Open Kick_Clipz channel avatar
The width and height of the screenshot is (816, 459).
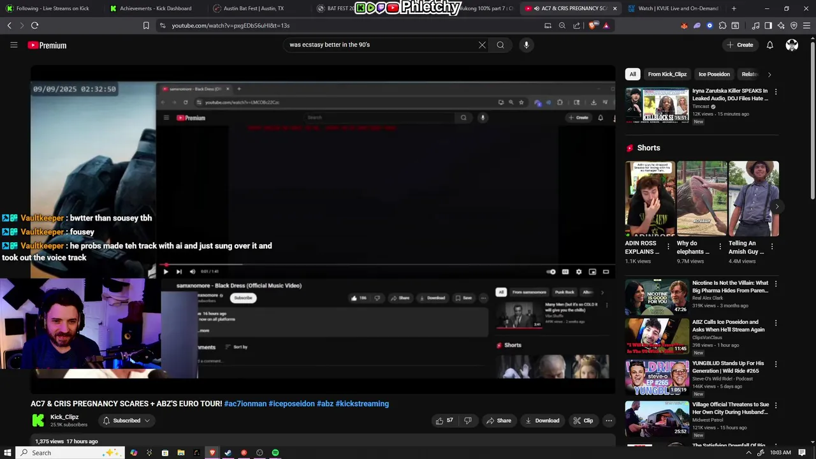[38, 421]
